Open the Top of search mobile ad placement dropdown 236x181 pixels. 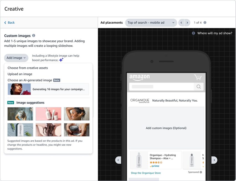tap(151, 23)
